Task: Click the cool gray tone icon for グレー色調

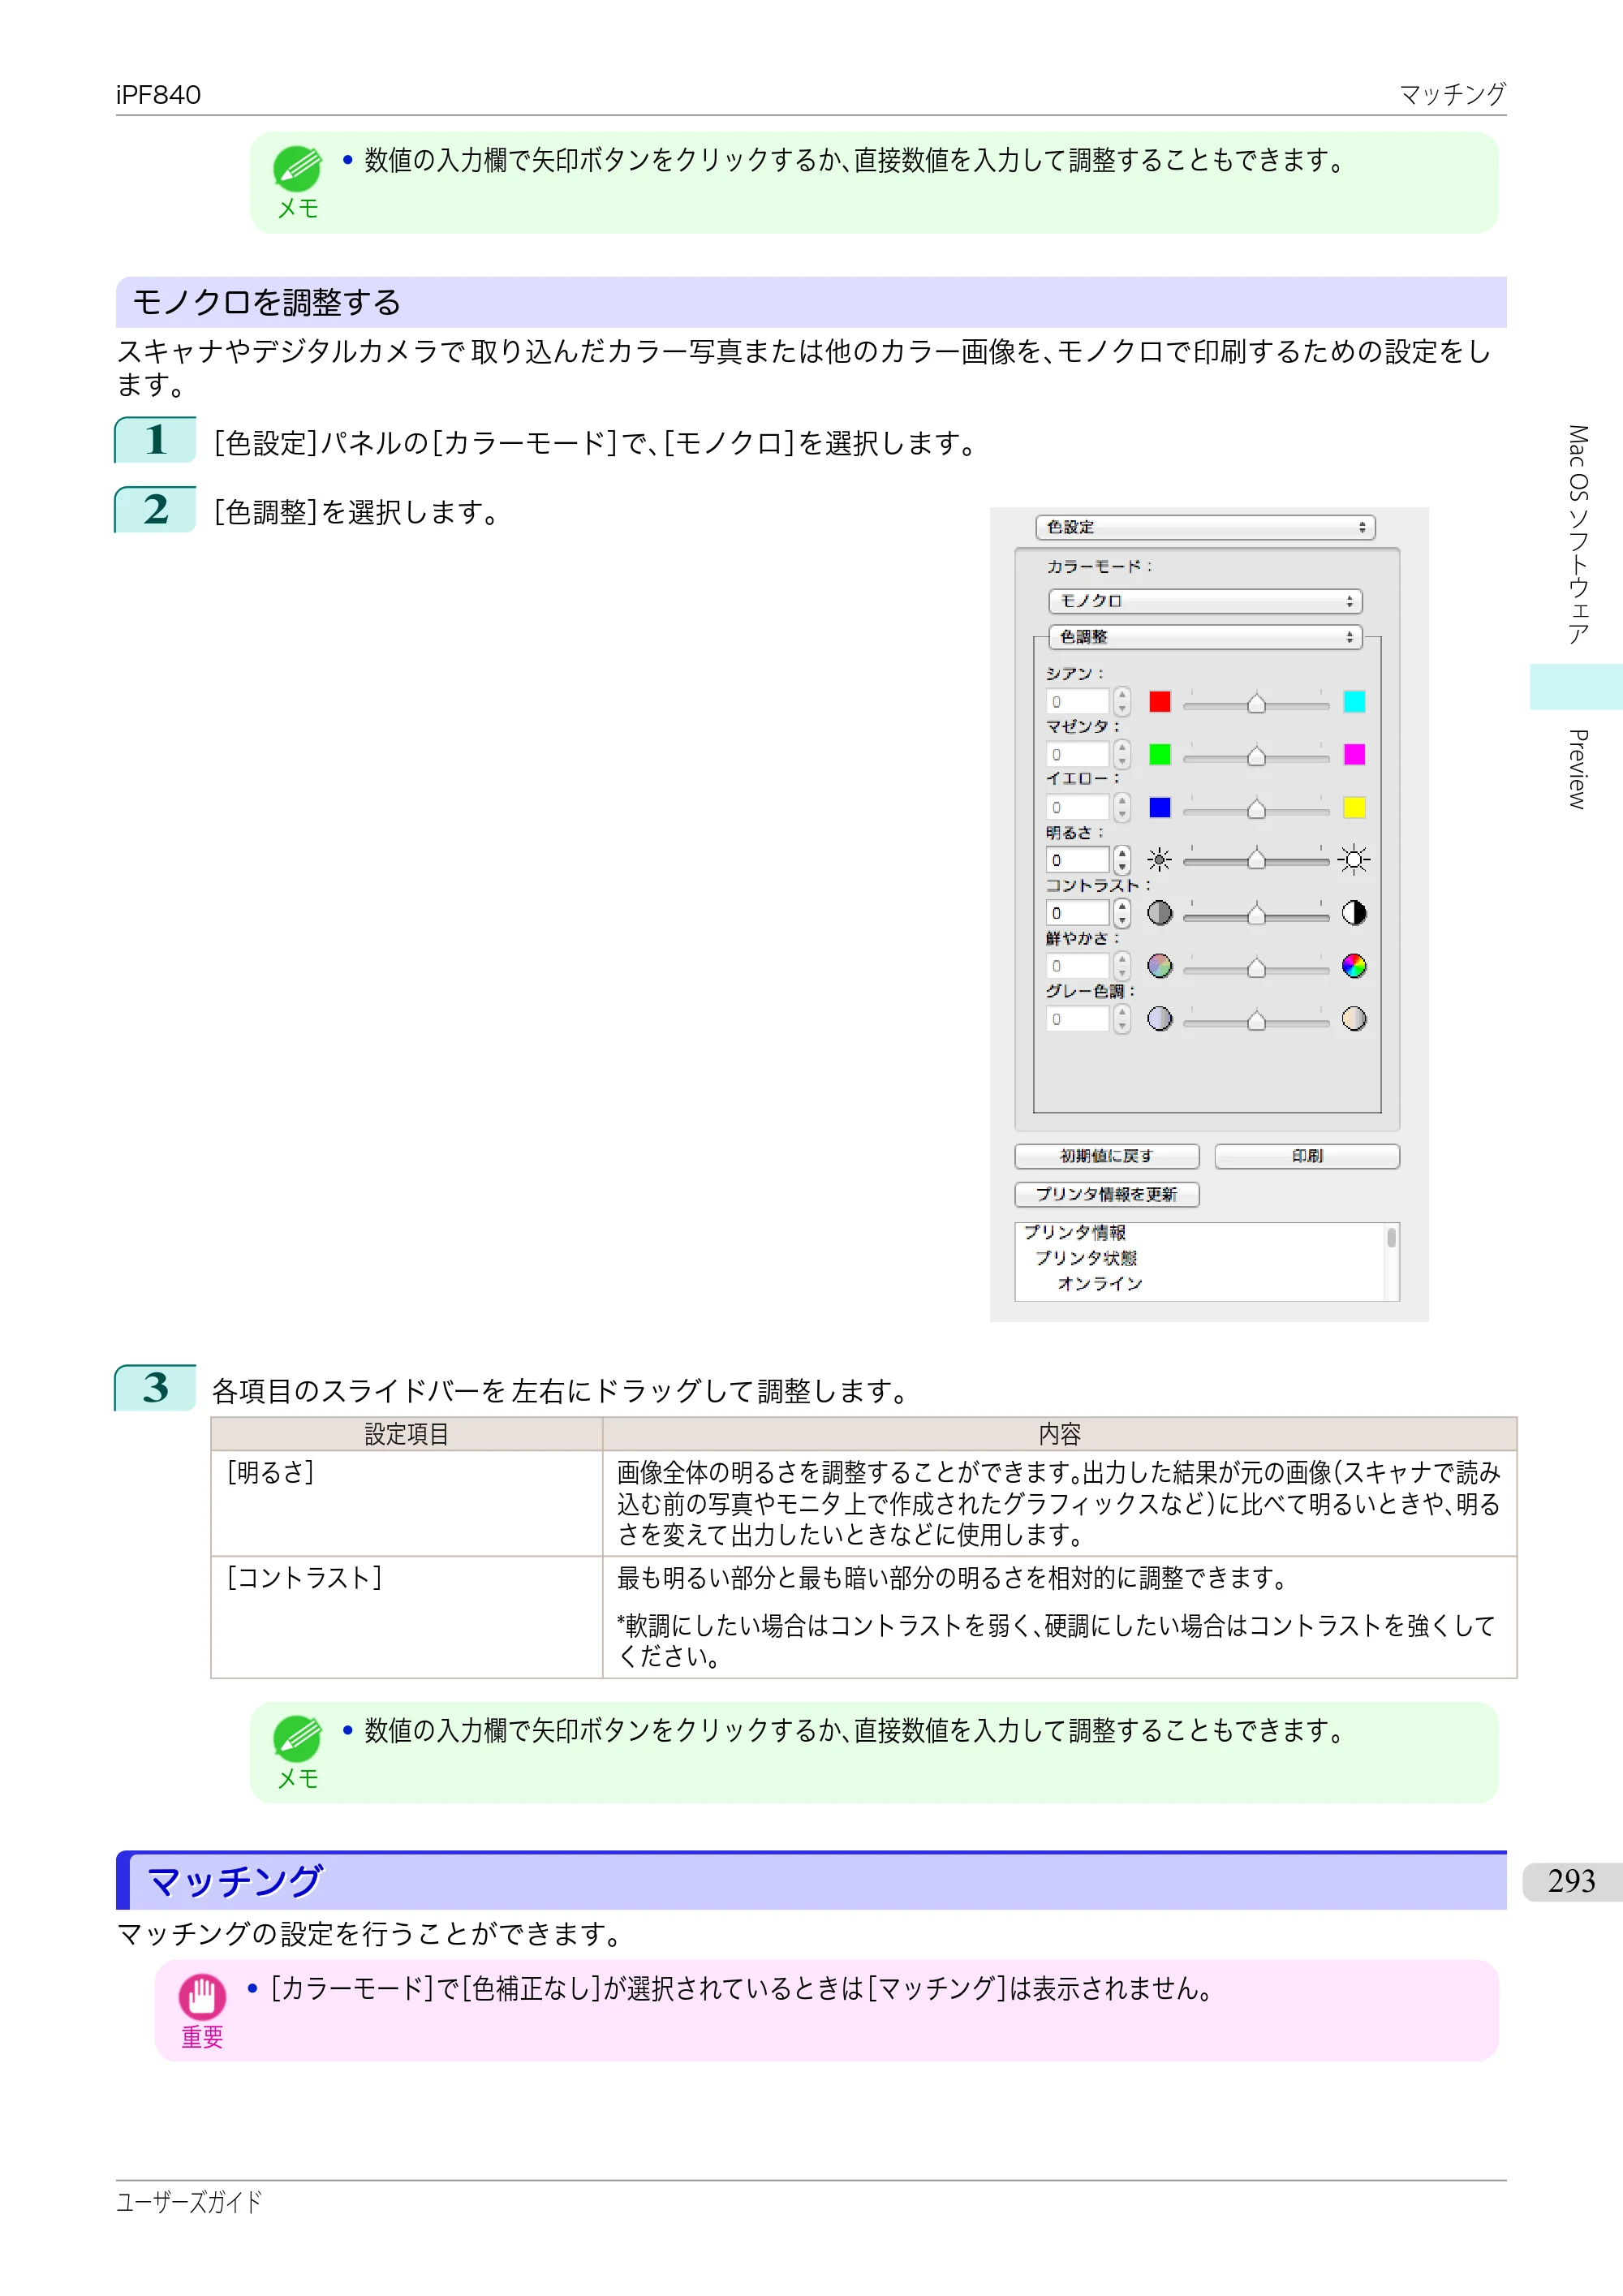Action: coord(1159,1019)
